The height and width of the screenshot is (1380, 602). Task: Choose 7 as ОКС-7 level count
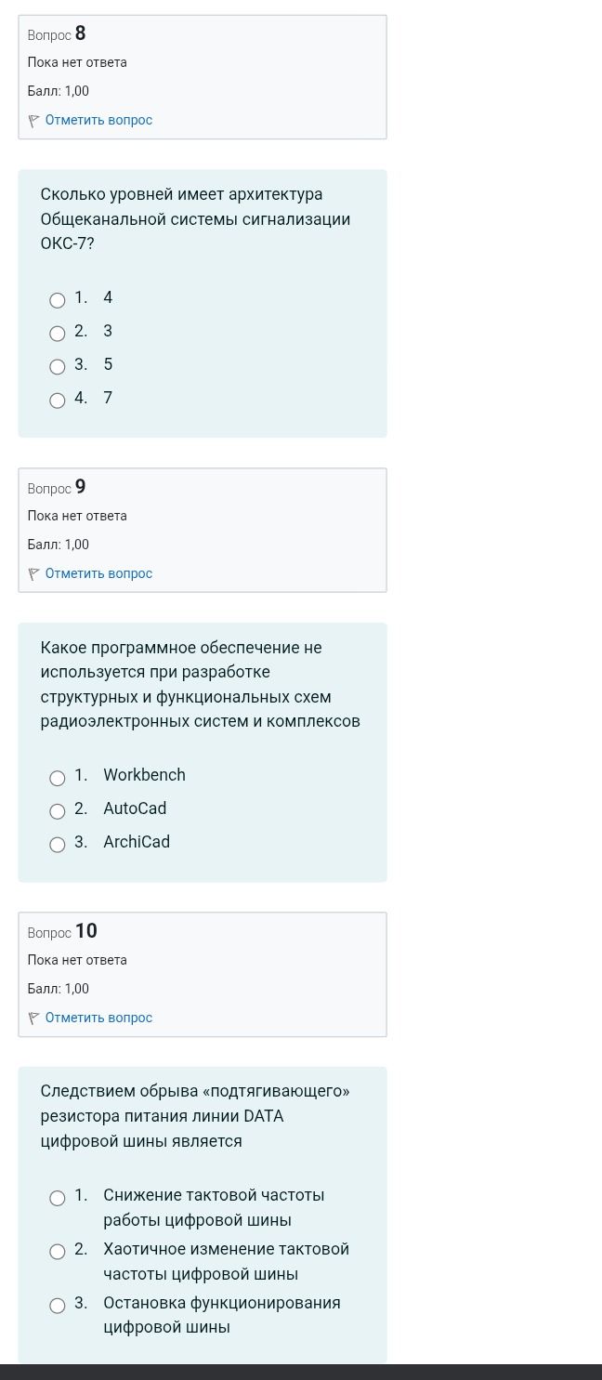(59, 401)
